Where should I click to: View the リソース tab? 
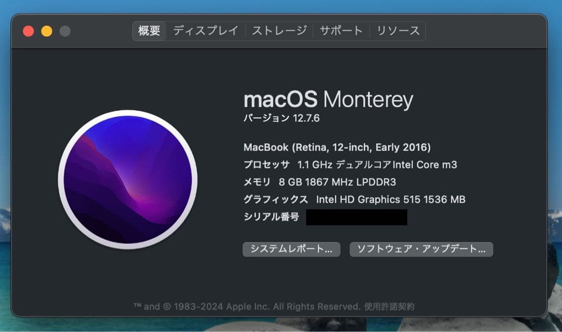(399, 31)
